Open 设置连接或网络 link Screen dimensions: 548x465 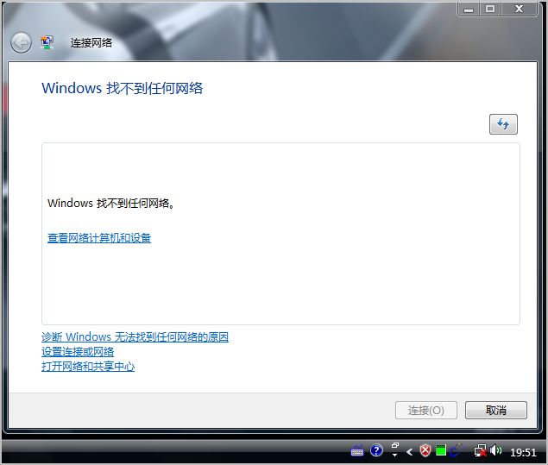[x=78, y=351]
